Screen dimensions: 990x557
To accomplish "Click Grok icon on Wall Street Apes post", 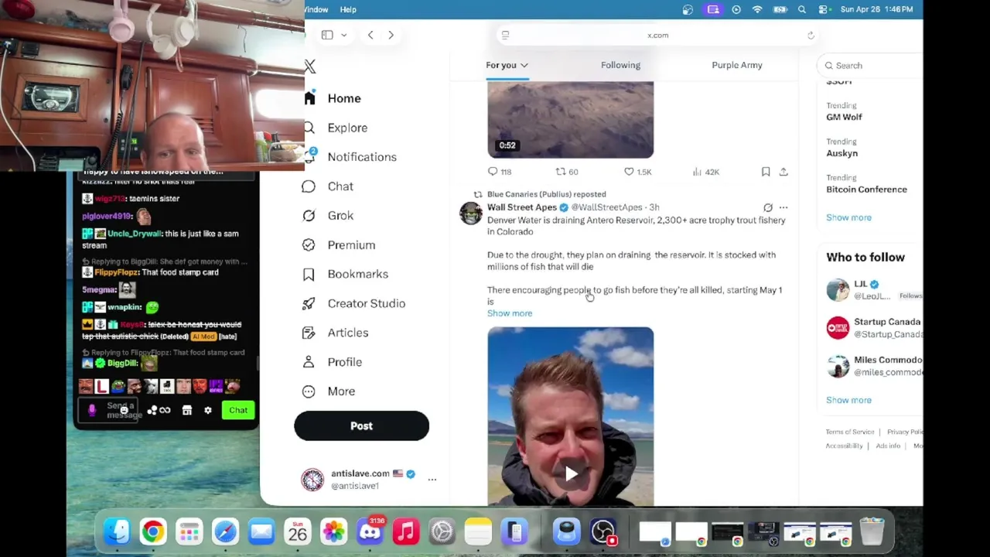I will pos(767,207).
